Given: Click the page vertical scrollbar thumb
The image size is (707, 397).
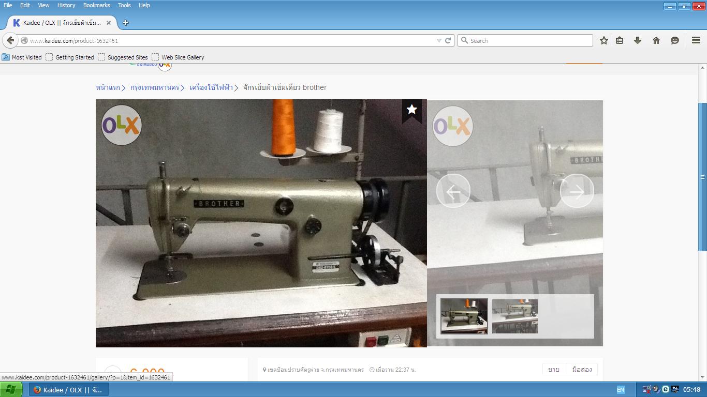Looking at the screenshot, I should tap(702, 177).
